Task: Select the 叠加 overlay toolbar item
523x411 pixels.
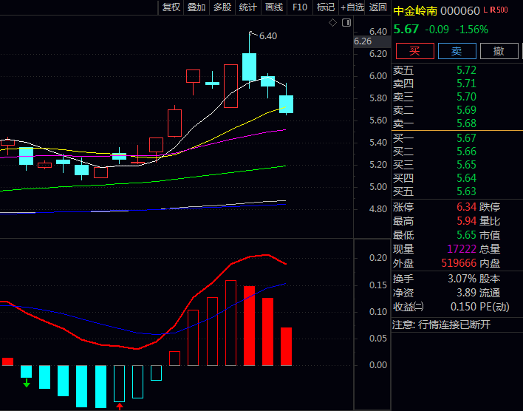Action: click(x=196, y=7)
